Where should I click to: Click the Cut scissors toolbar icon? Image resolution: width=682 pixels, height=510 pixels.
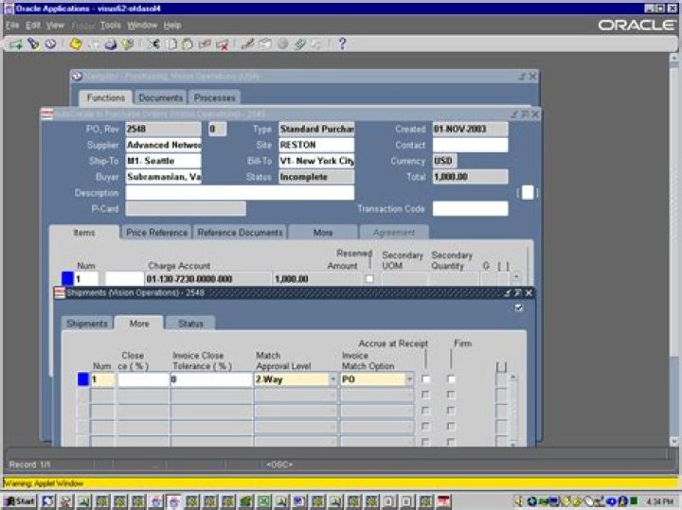click(x=154, y=44)
